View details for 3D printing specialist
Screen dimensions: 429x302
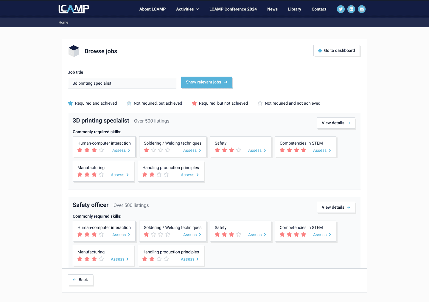pos(336,123)
